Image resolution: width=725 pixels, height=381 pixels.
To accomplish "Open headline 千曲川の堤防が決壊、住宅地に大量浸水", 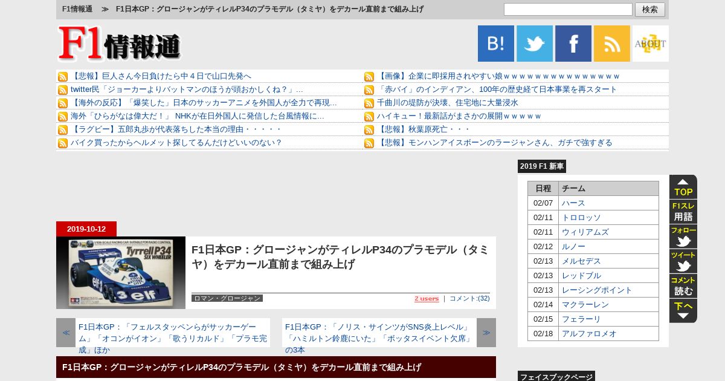I will pos(448,103).
